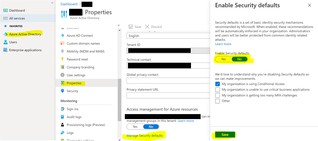Check 'My organization is getting too many MFA challenges'

coord(218,96)
